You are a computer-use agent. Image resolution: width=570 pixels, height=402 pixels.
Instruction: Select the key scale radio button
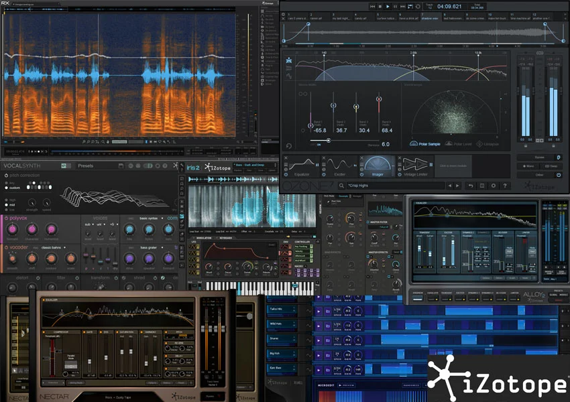pos(6,183)
